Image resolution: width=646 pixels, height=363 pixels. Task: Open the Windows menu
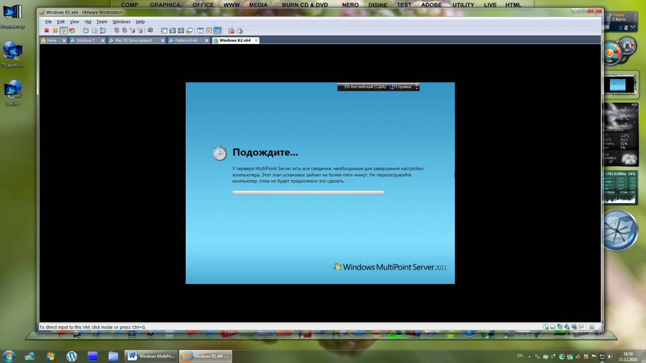[x=122, y=22]
